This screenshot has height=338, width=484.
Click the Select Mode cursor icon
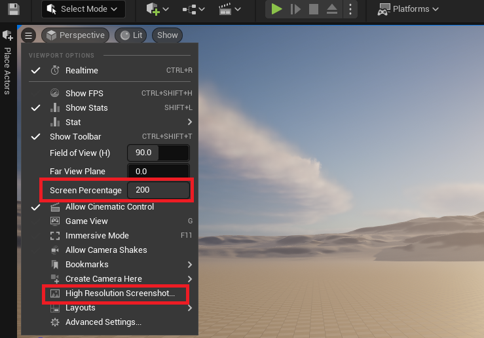click(x=52, y=9)
